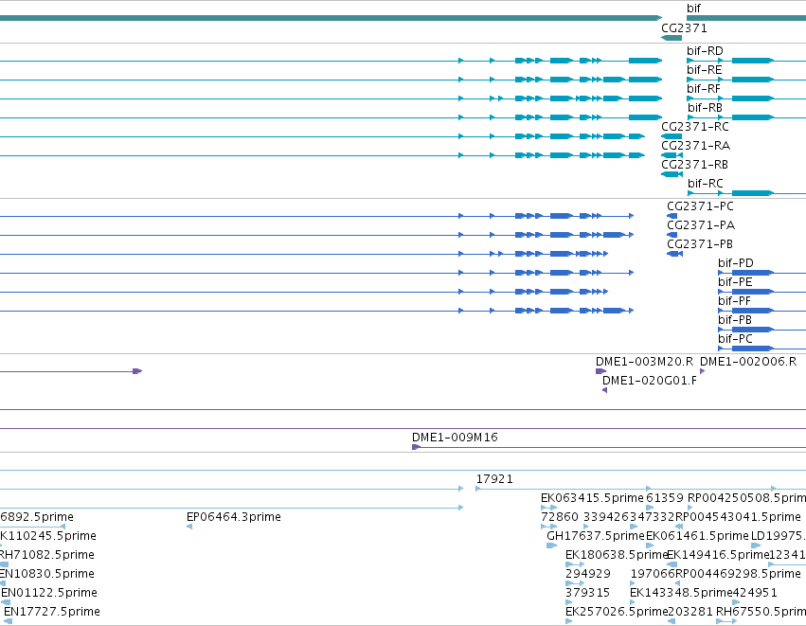Select the 424951 feature label
The width and height of the screenshot is (806, 626).
(755, 593)
